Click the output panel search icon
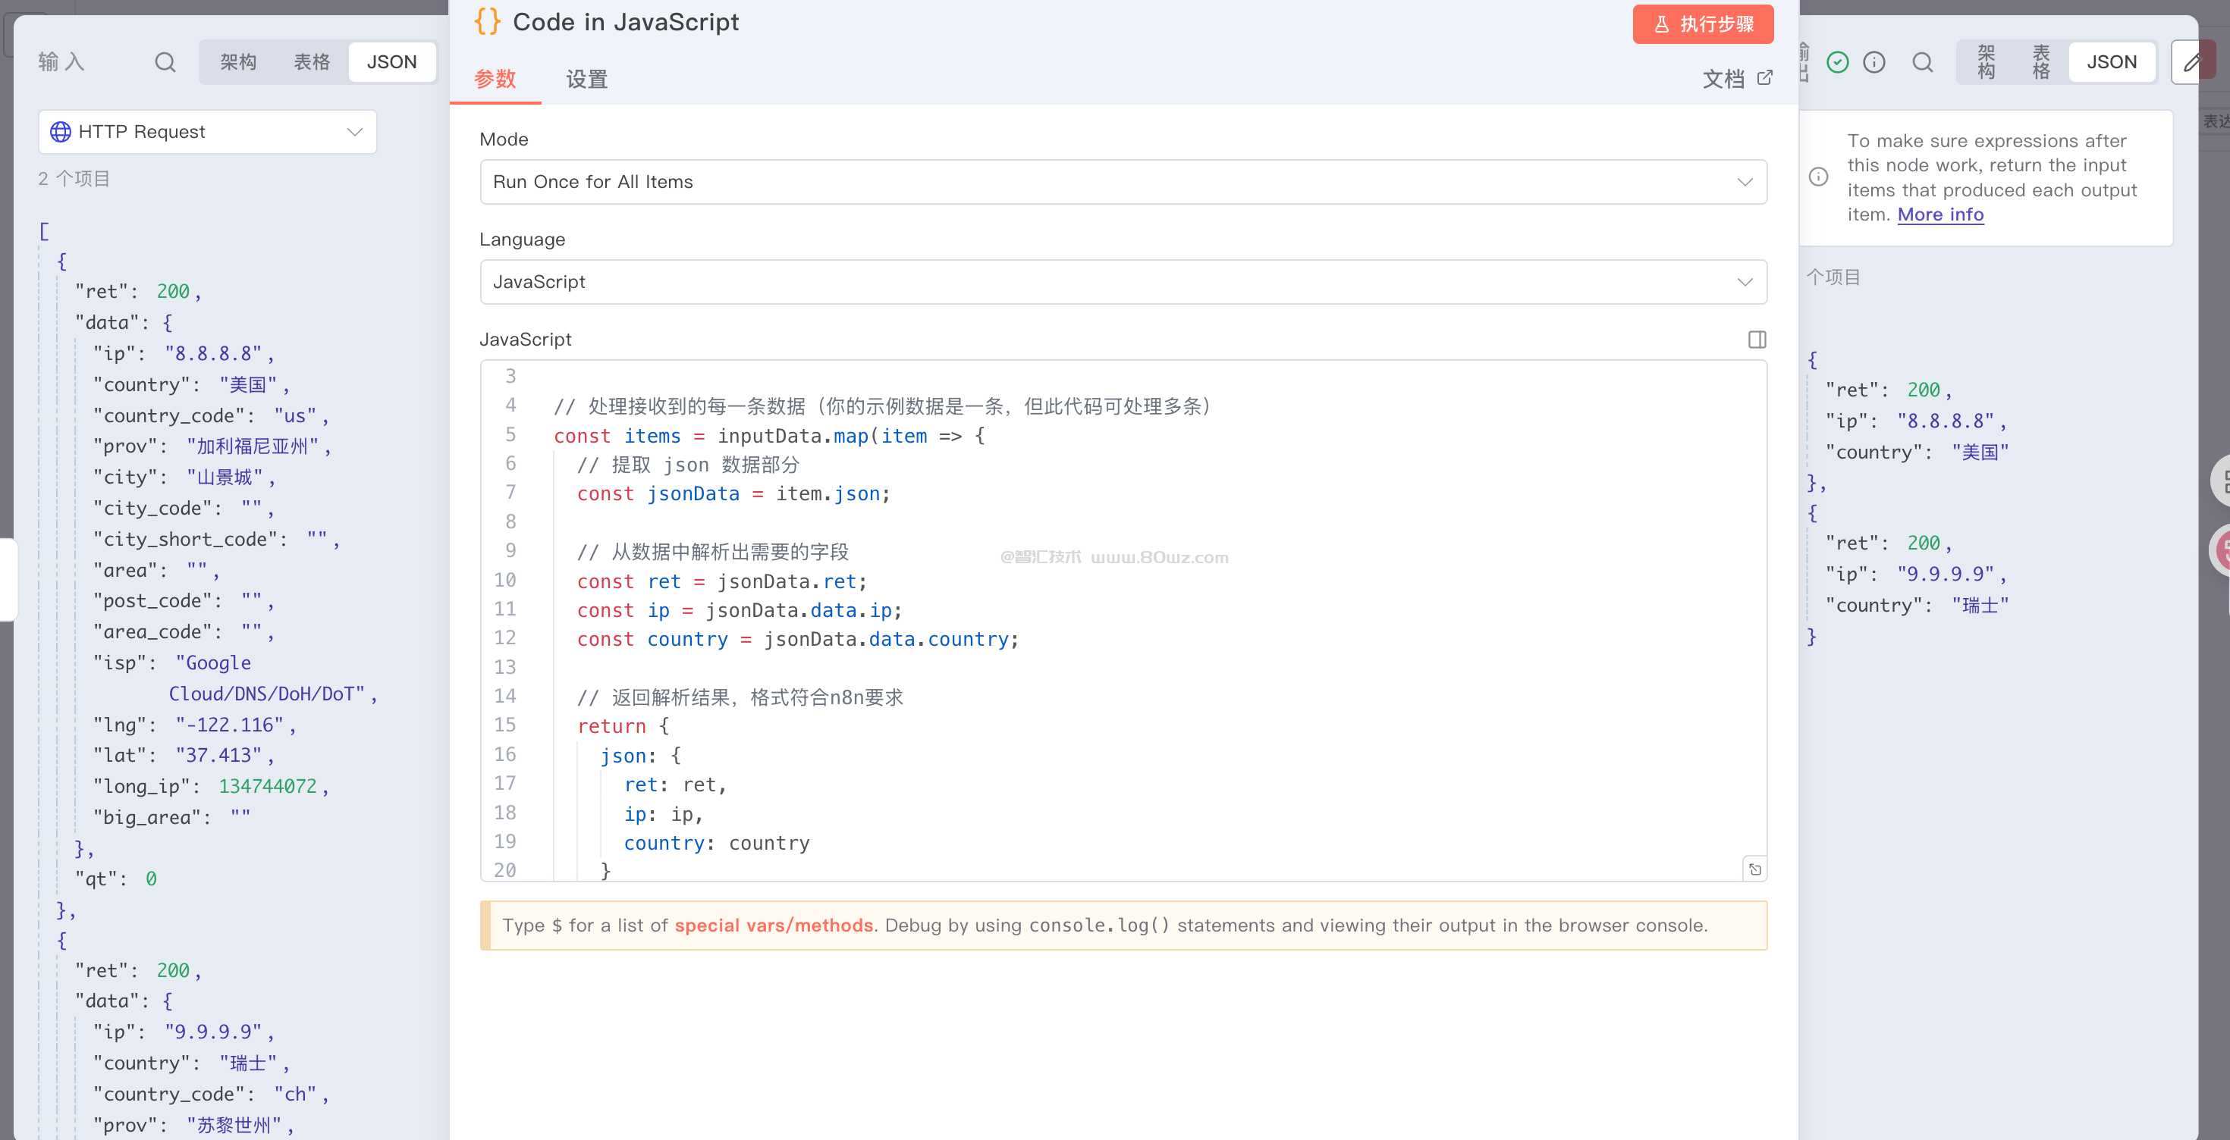Screen dimensions: 2230x1140 pos(1922,62)
